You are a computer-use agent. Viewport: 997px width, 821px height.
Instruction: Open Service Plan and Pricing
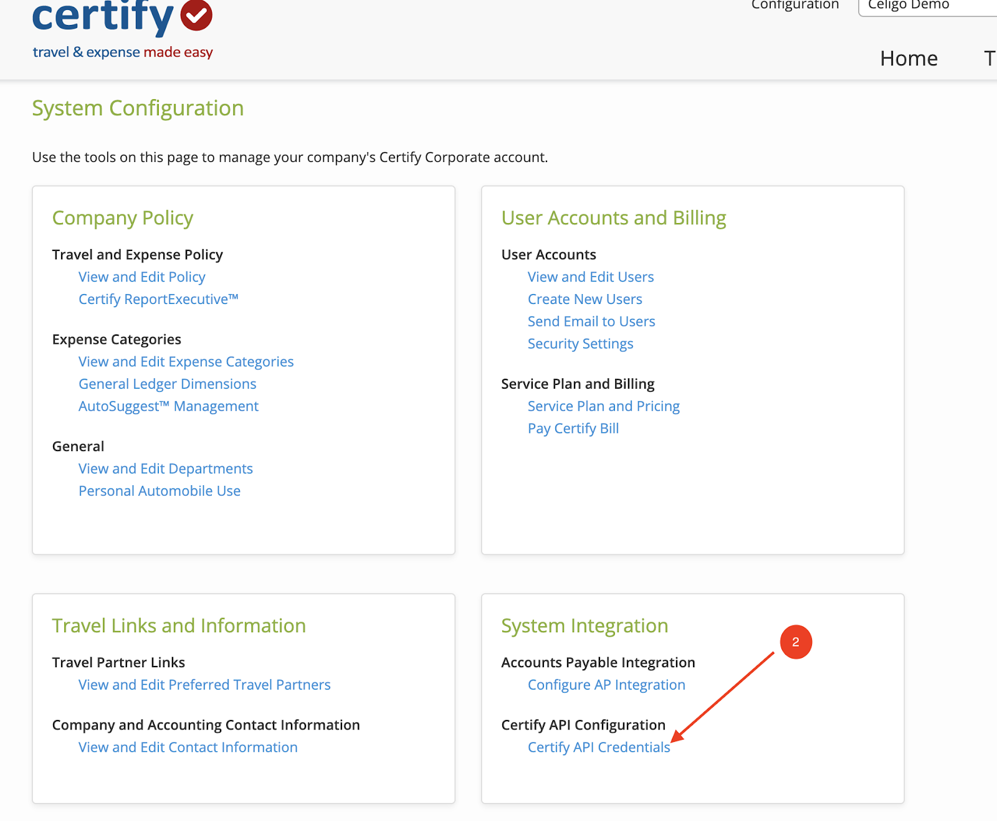click(604, 407)
